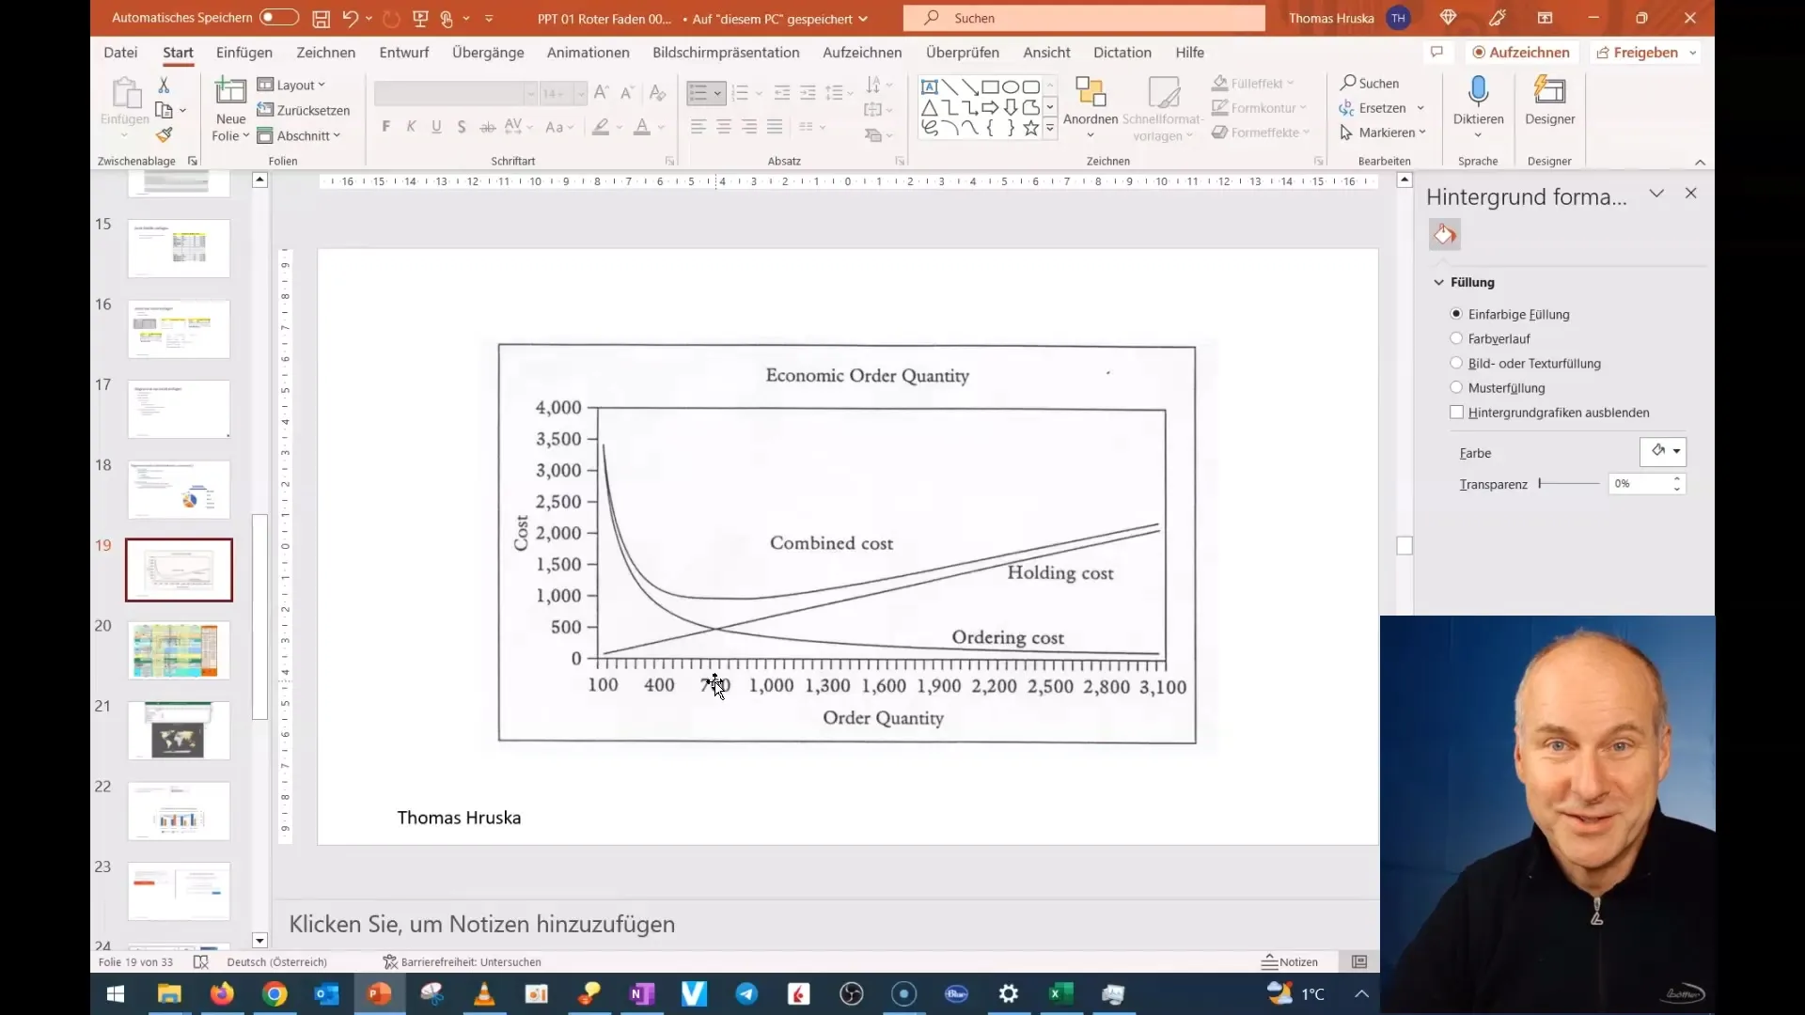Select Farbverlauf radio button
Viewport: 1805px width, 1015px height.
1456,338
